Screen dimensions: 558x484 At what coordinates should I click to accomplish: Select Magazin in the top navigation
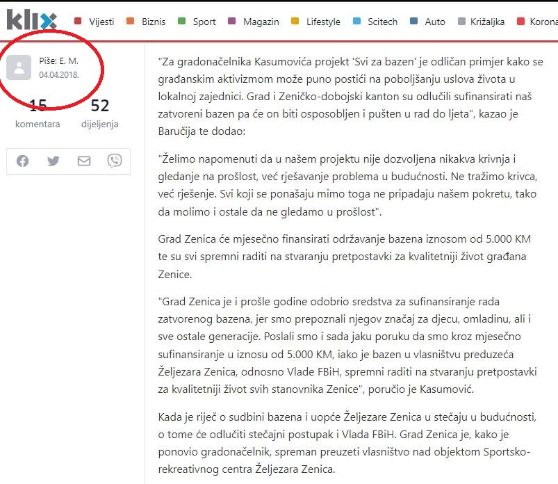(254, 22)
